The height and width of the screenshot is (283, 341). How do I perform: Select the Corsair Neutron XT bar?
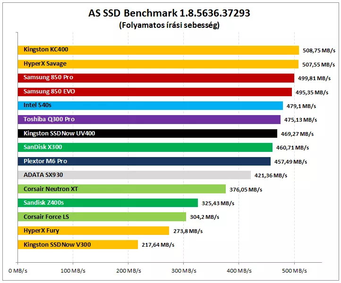click(x=122, y=189)
